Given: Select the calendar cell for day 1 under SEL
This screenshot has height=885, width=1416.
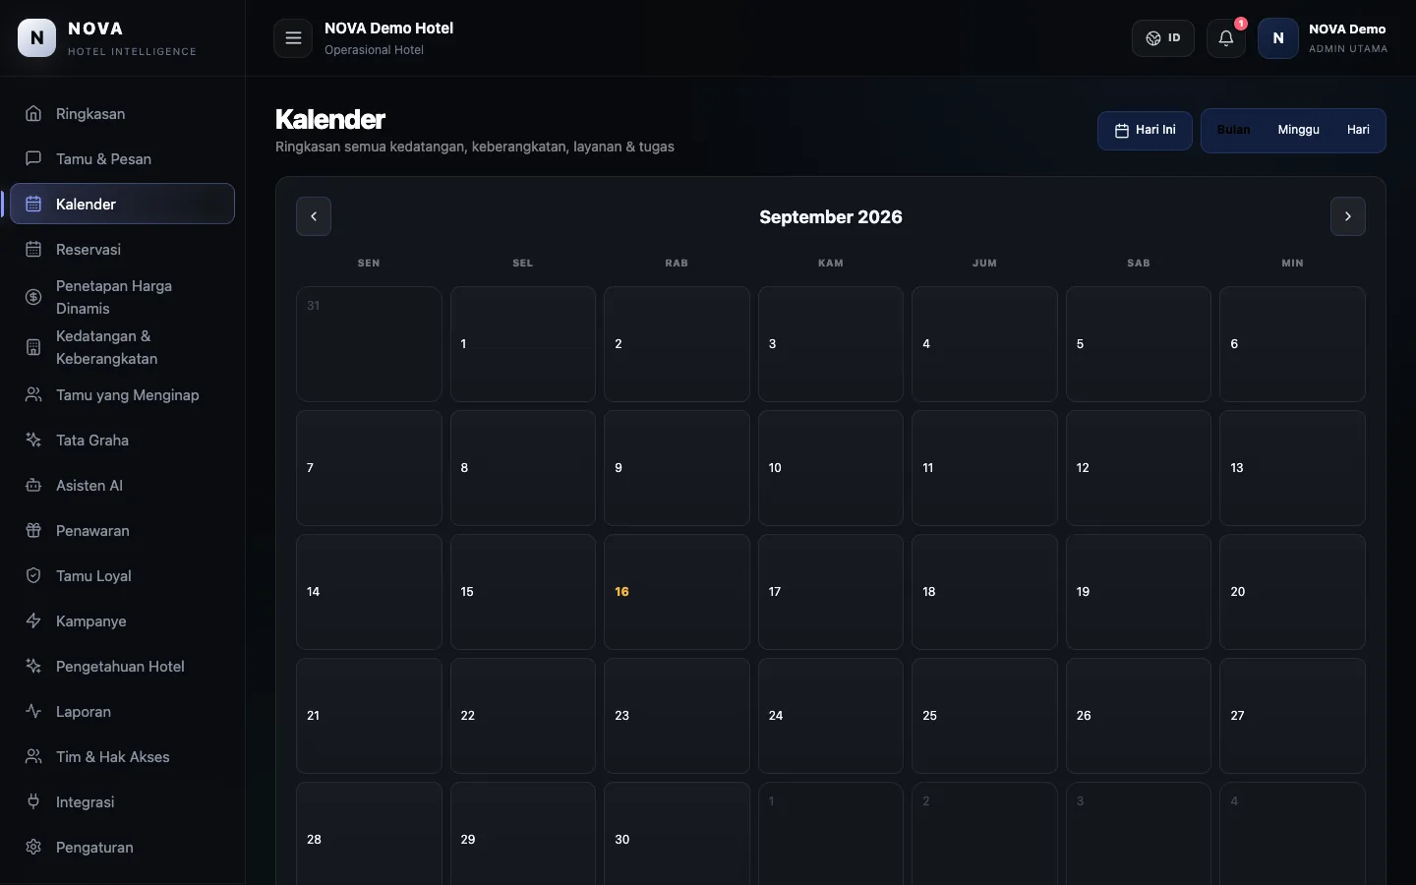Looking at the screenshot, I should point(523,344).
